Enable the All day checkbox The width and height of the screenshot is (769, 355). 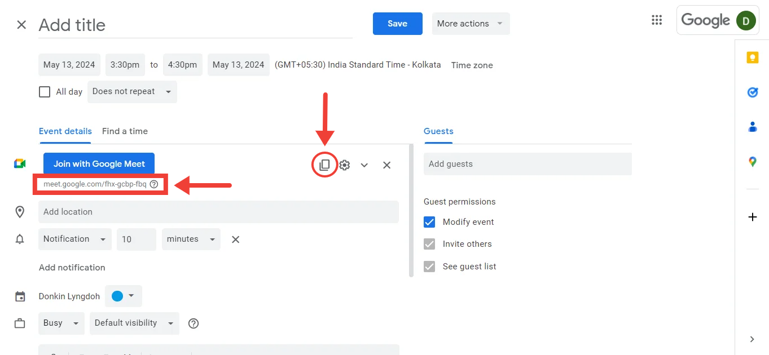45,92
